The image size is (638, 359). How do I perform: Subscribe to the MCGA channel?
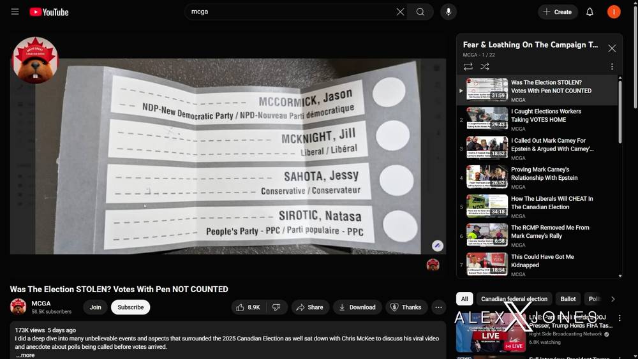131,307
